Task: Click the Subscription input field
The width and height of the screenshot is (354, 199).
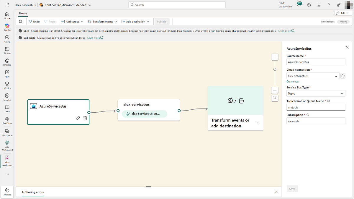Action: (x=316, y=121)
